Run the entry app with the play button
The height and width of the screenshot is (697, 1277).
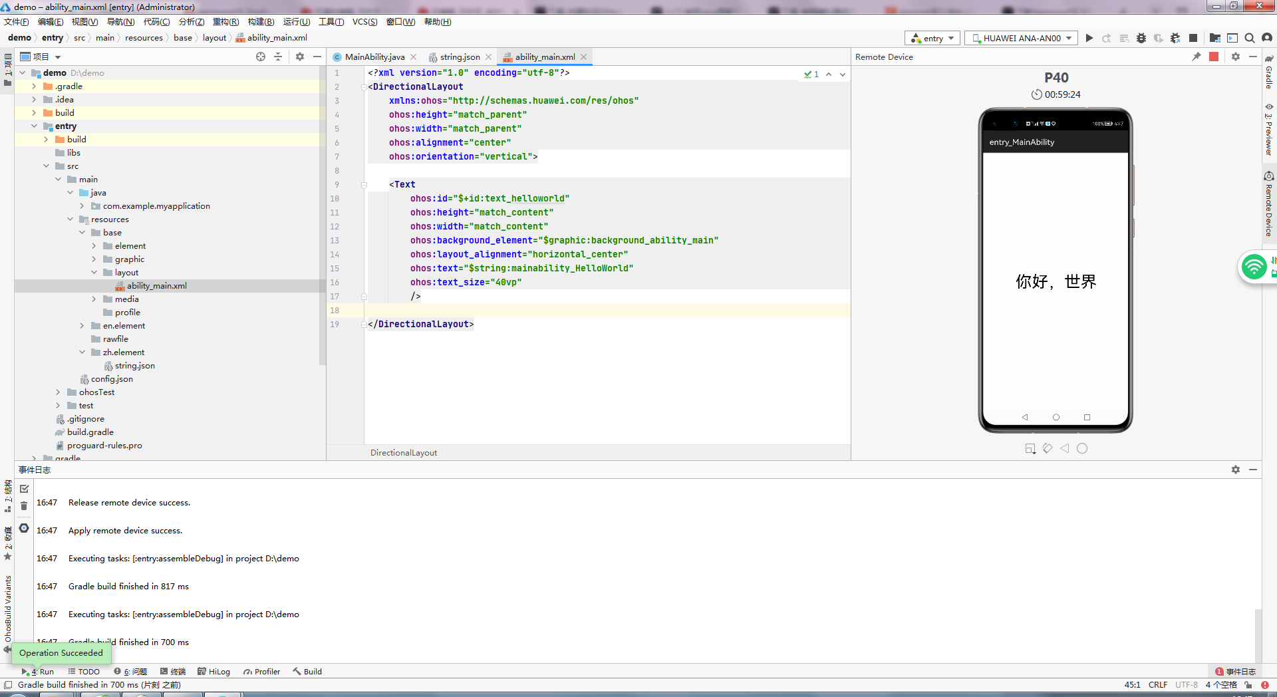(1089, 38)
